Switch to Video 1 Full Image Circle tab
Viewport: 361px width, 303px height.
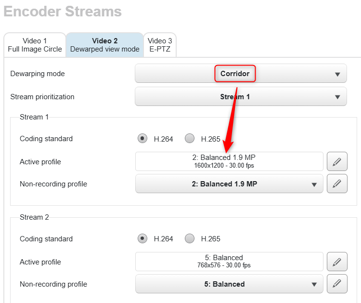pos(35,45)
